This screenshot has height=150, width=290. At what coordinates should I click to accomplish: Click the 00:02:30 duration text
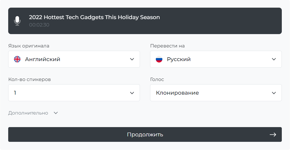[39, 25]
